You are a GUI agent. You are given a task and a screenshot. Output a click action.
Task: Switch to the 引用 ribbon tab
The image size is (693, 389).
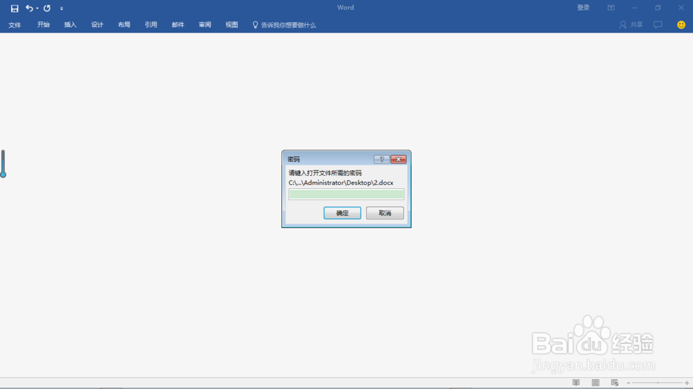[x=151, y=25]
